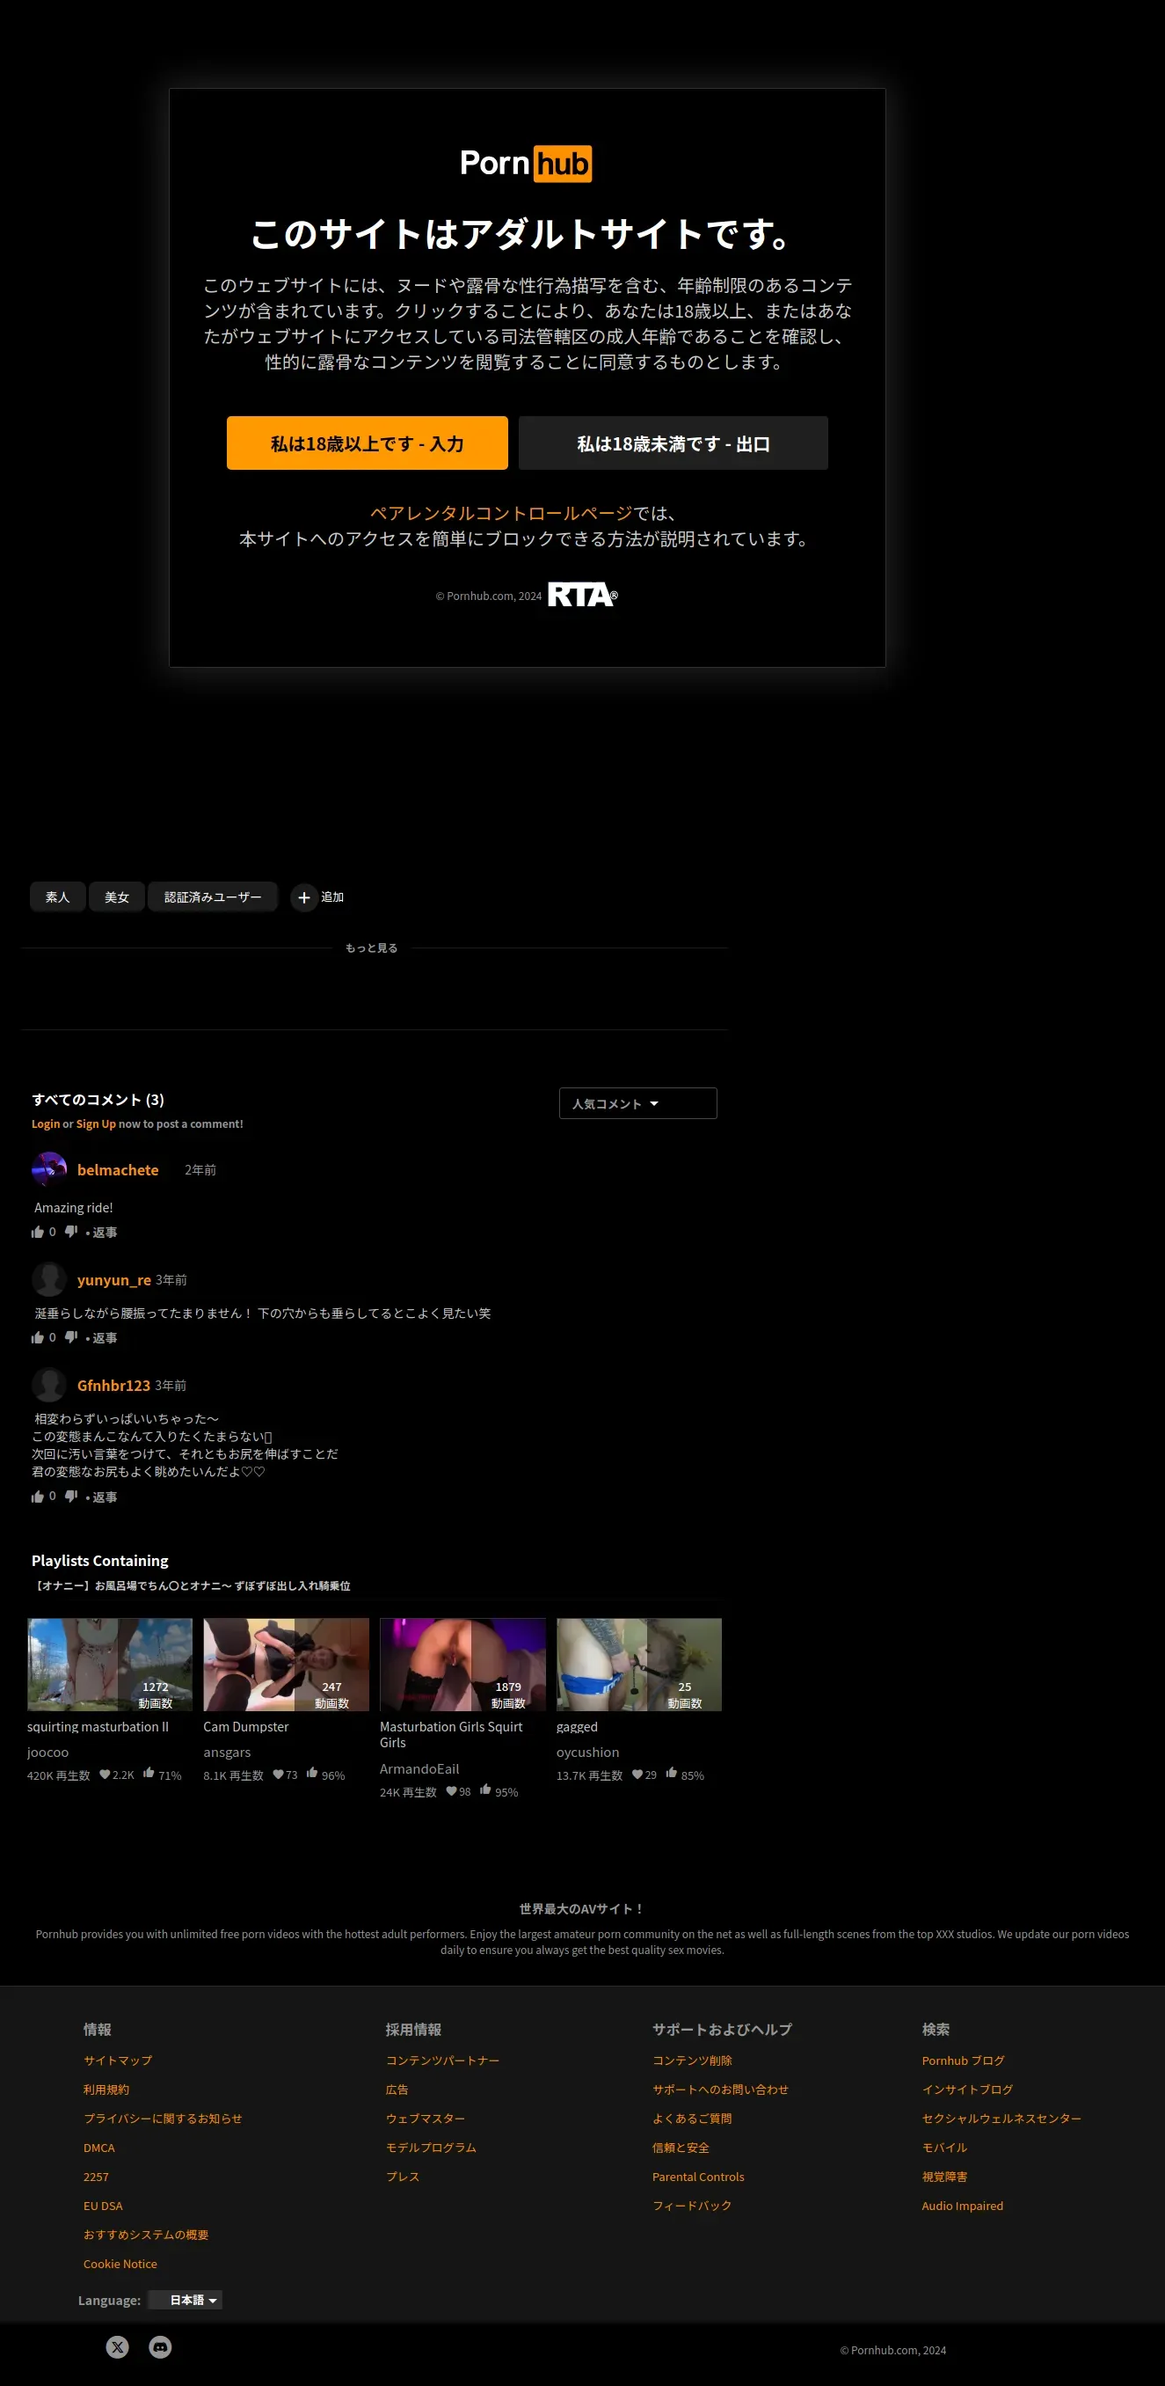Image resolution: width=1165 pixels, height=2386 pixels.
Task: Click the 18歳未満 exit button
Action: coord(673,443)
